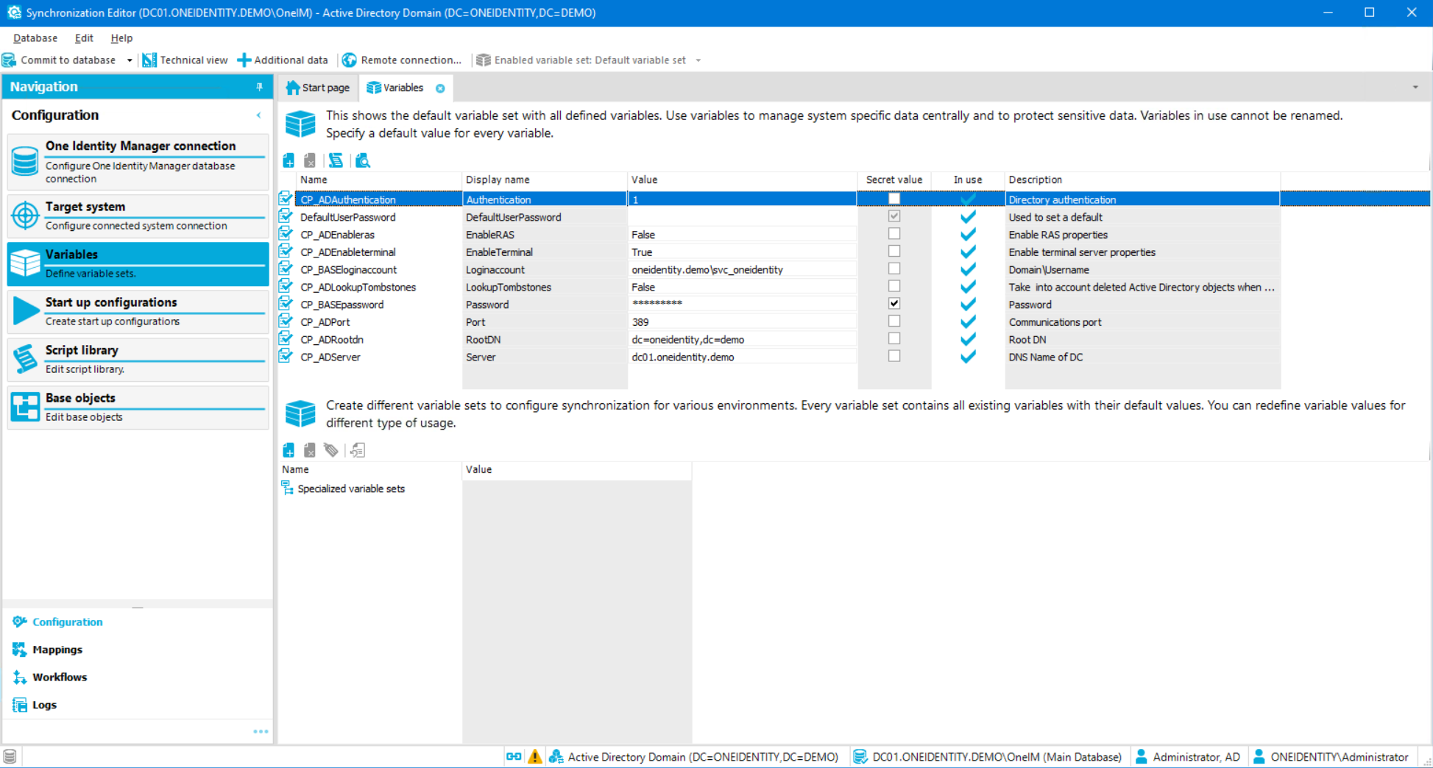The image size is (1433, 768).
Task: Edit the Value cell for CP_ADPort
Action: point(742,321)
